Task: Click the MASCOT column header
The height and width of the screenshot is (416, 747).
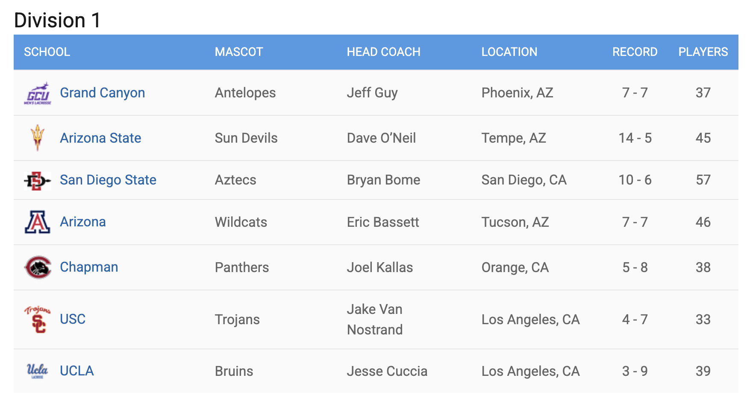Action: 239,52
